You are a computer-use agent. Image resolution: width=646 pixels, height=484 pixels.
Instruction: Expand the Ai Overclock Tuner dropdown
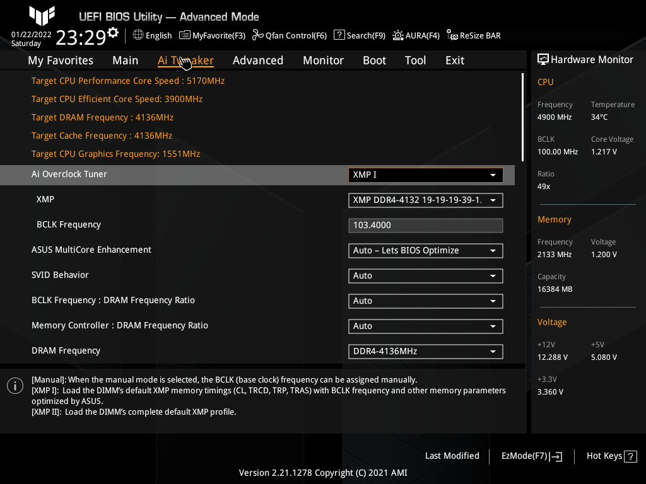pos(426,175)
